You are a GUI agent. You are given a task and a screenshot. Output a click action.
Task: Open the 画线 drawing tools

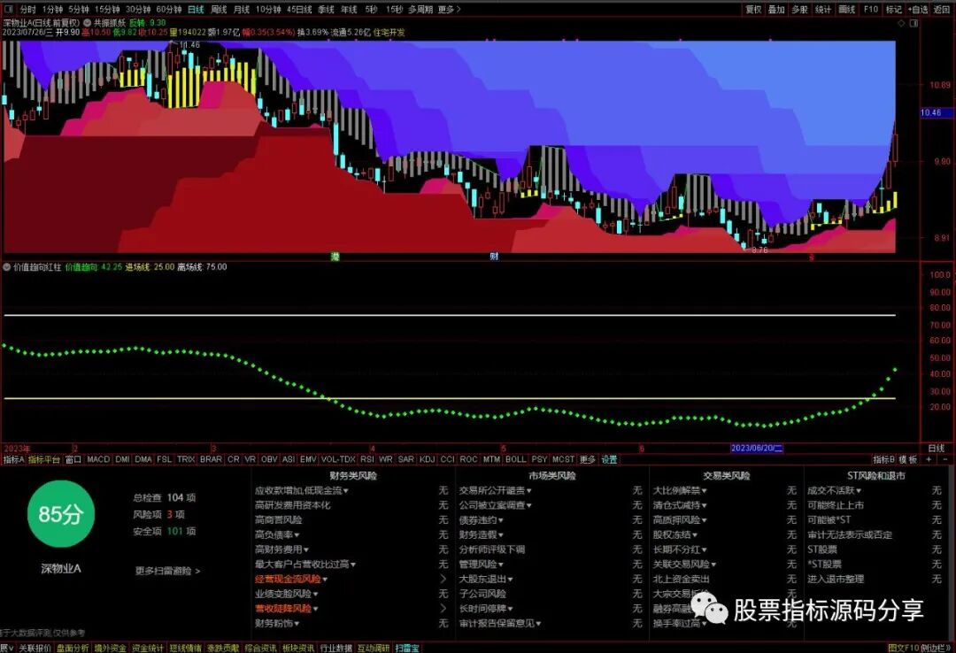coord(846,9)
